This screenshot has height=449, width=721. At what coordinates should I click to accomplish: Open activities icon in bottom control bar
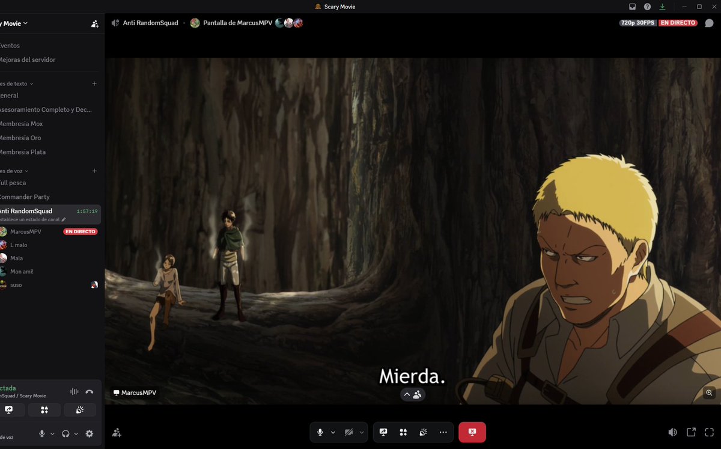click(x=403, y=432)
